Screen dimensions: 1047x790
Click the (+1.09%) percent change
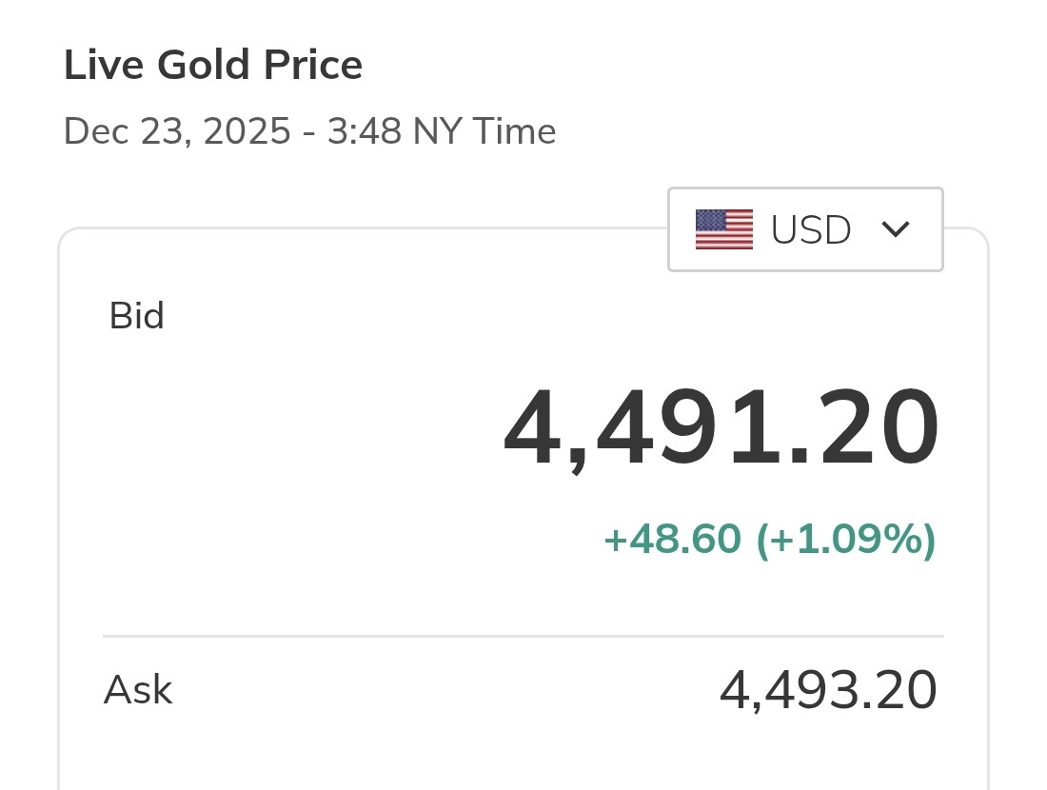click(846, 540)
